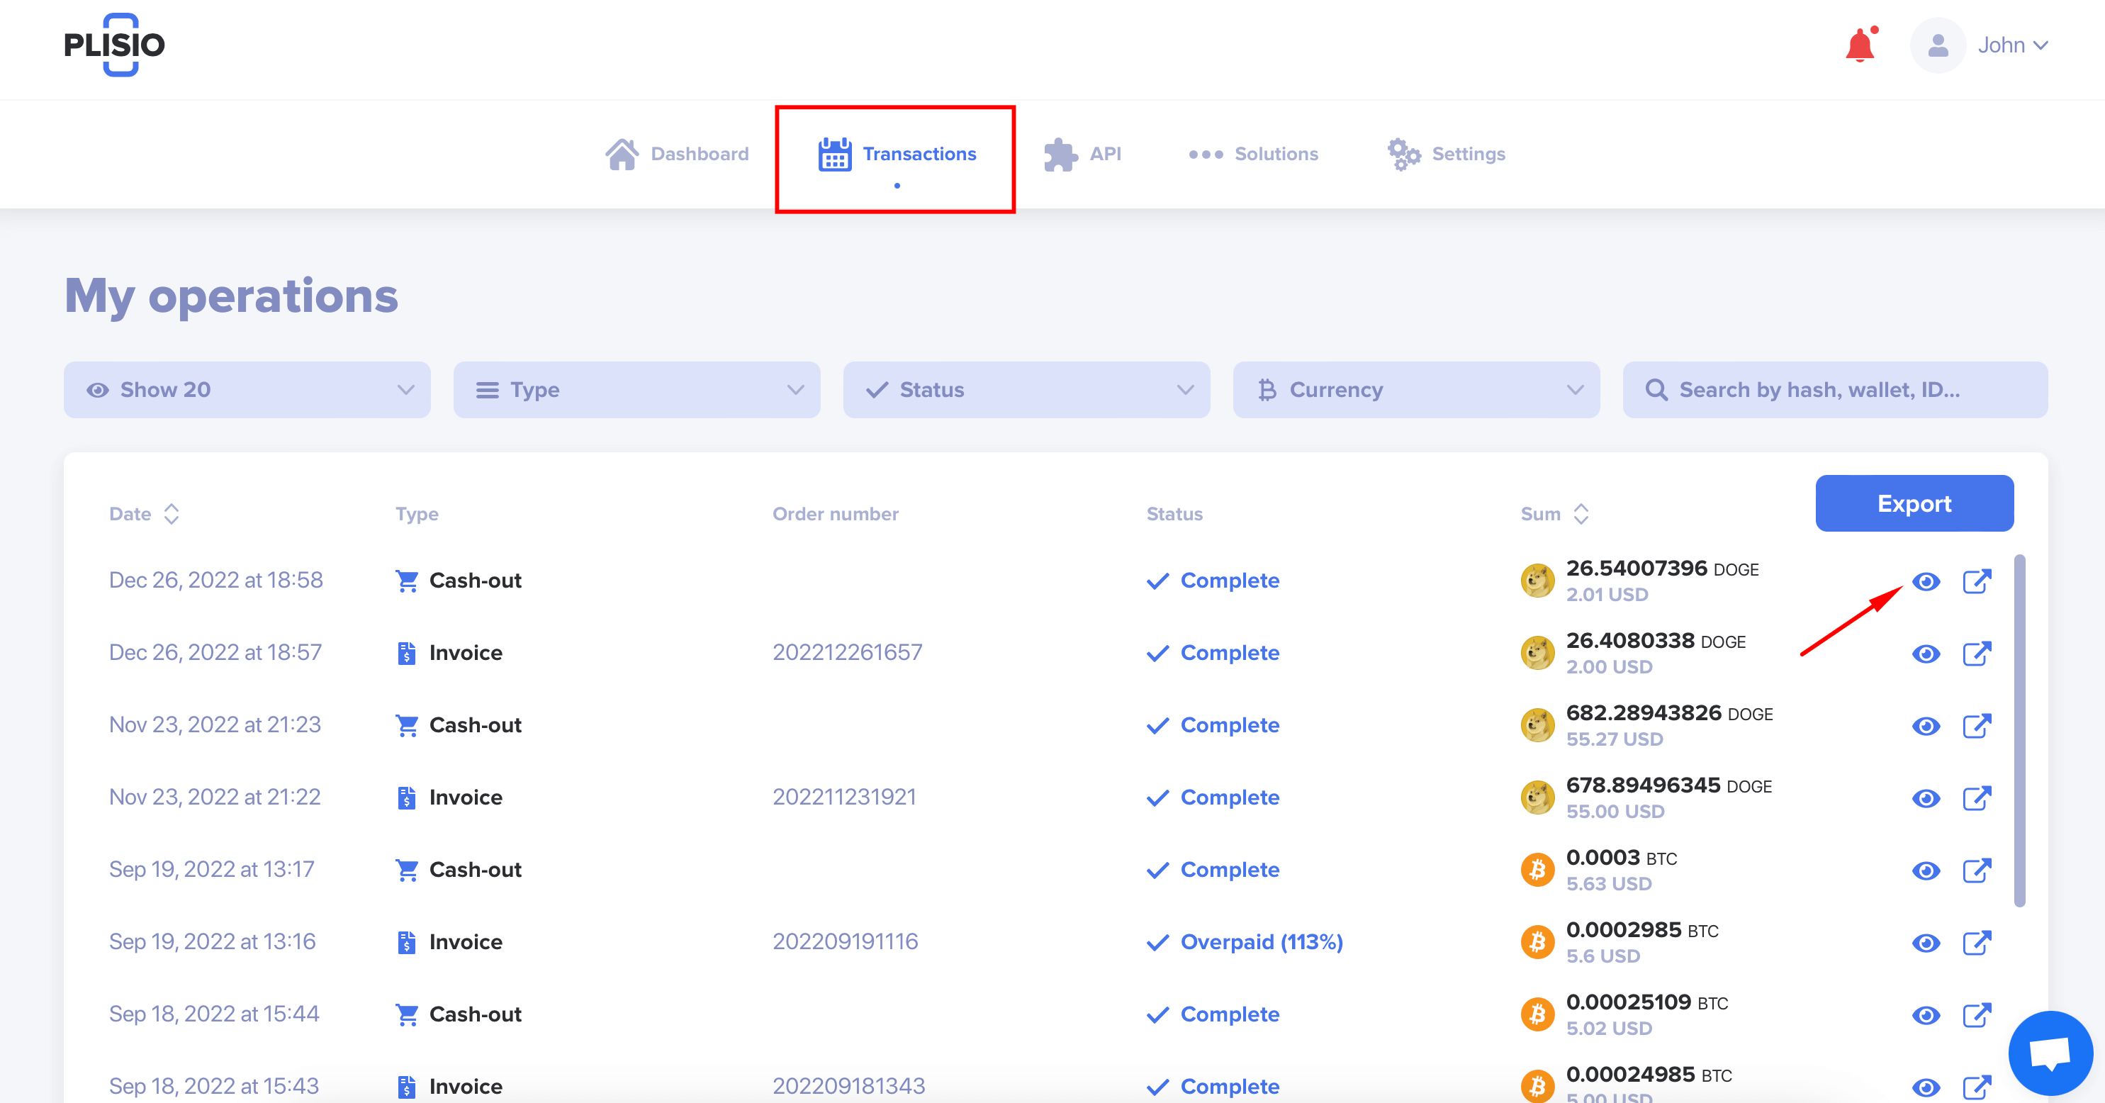Click the eye icon on Sep 18 Cash-out row
The height and width of the screenshot is (1103, 2105).
pyautogui.click(x=1926, y=1015)
